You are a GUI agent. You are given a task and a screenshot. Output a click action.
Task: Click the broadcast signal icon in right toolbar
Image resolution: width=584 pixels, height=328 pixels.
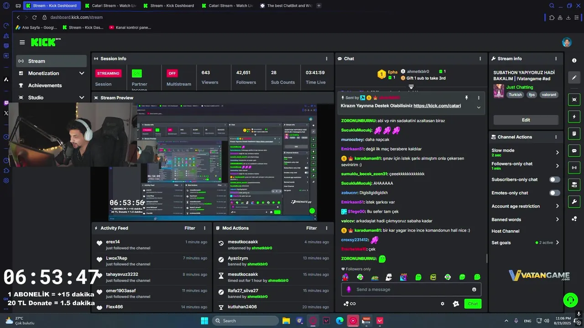point(574,168)
